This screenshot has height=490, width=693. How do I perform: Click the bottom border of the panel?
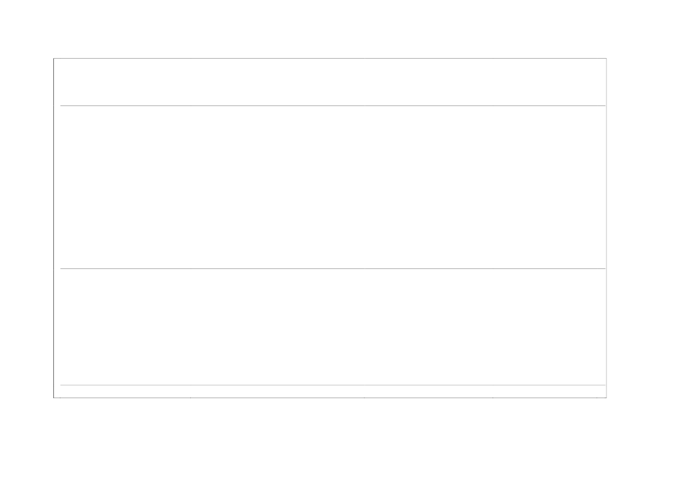330,398
